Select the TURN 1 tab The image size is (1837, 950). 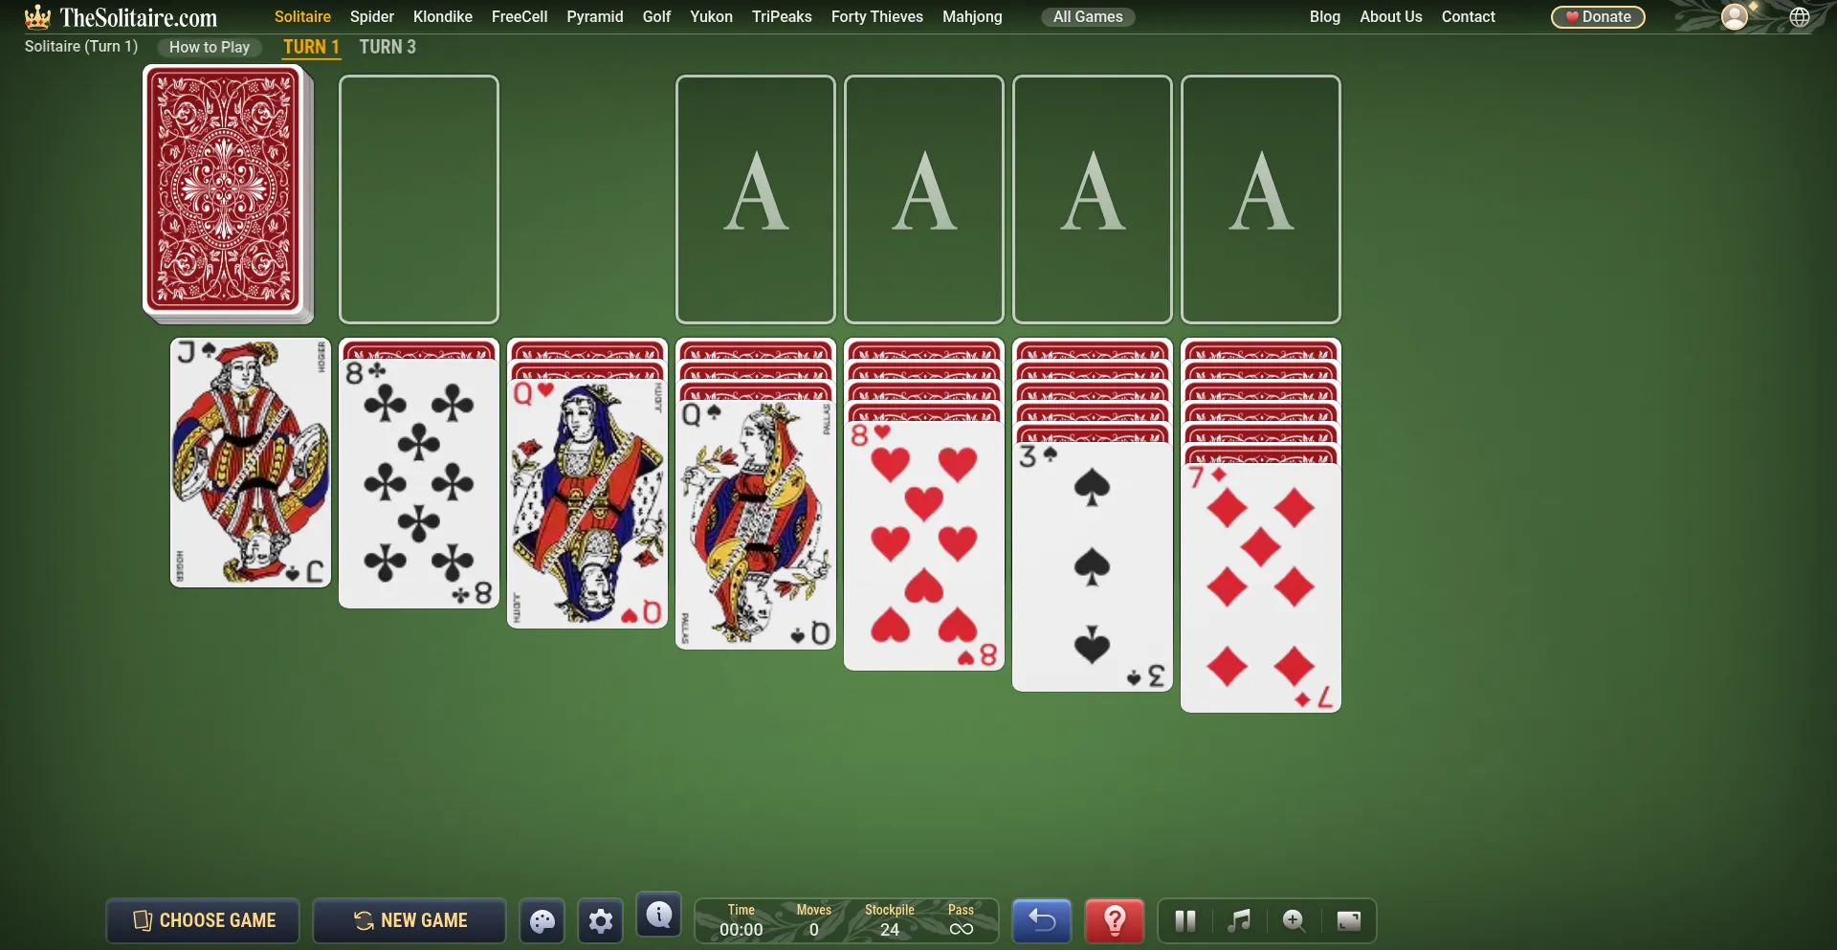point(311,47)
